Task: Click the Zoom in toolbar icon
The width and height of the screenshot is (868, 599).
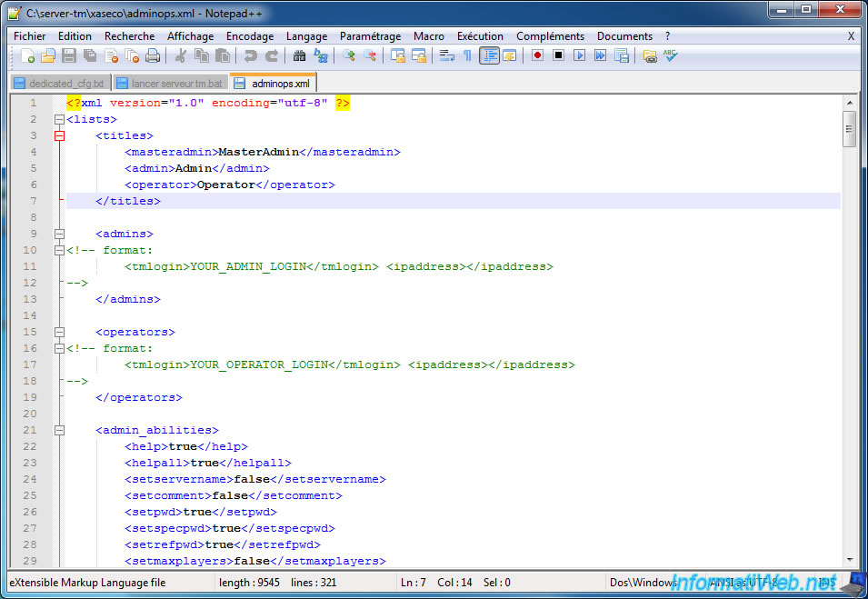Action: [x=349, y=56]
